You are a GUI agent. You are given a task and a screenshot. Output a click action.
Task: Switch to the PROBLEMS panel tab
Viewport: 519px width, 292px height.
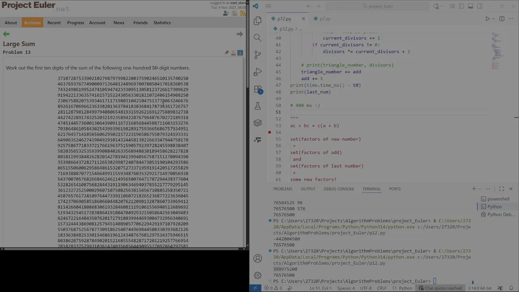click(283, 189)
